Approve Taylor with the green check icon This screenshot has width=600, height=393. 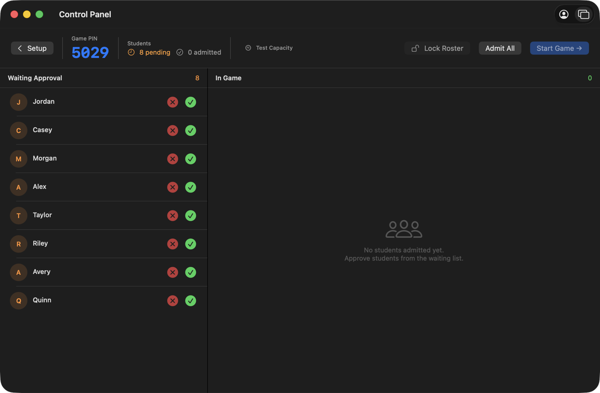[191, 216]
